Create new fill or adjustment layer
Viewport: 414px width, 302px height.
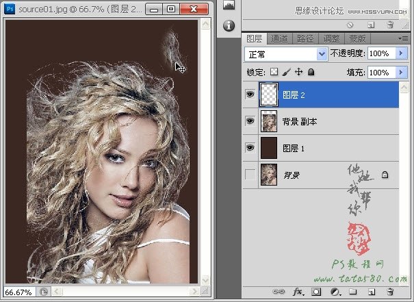335,292
